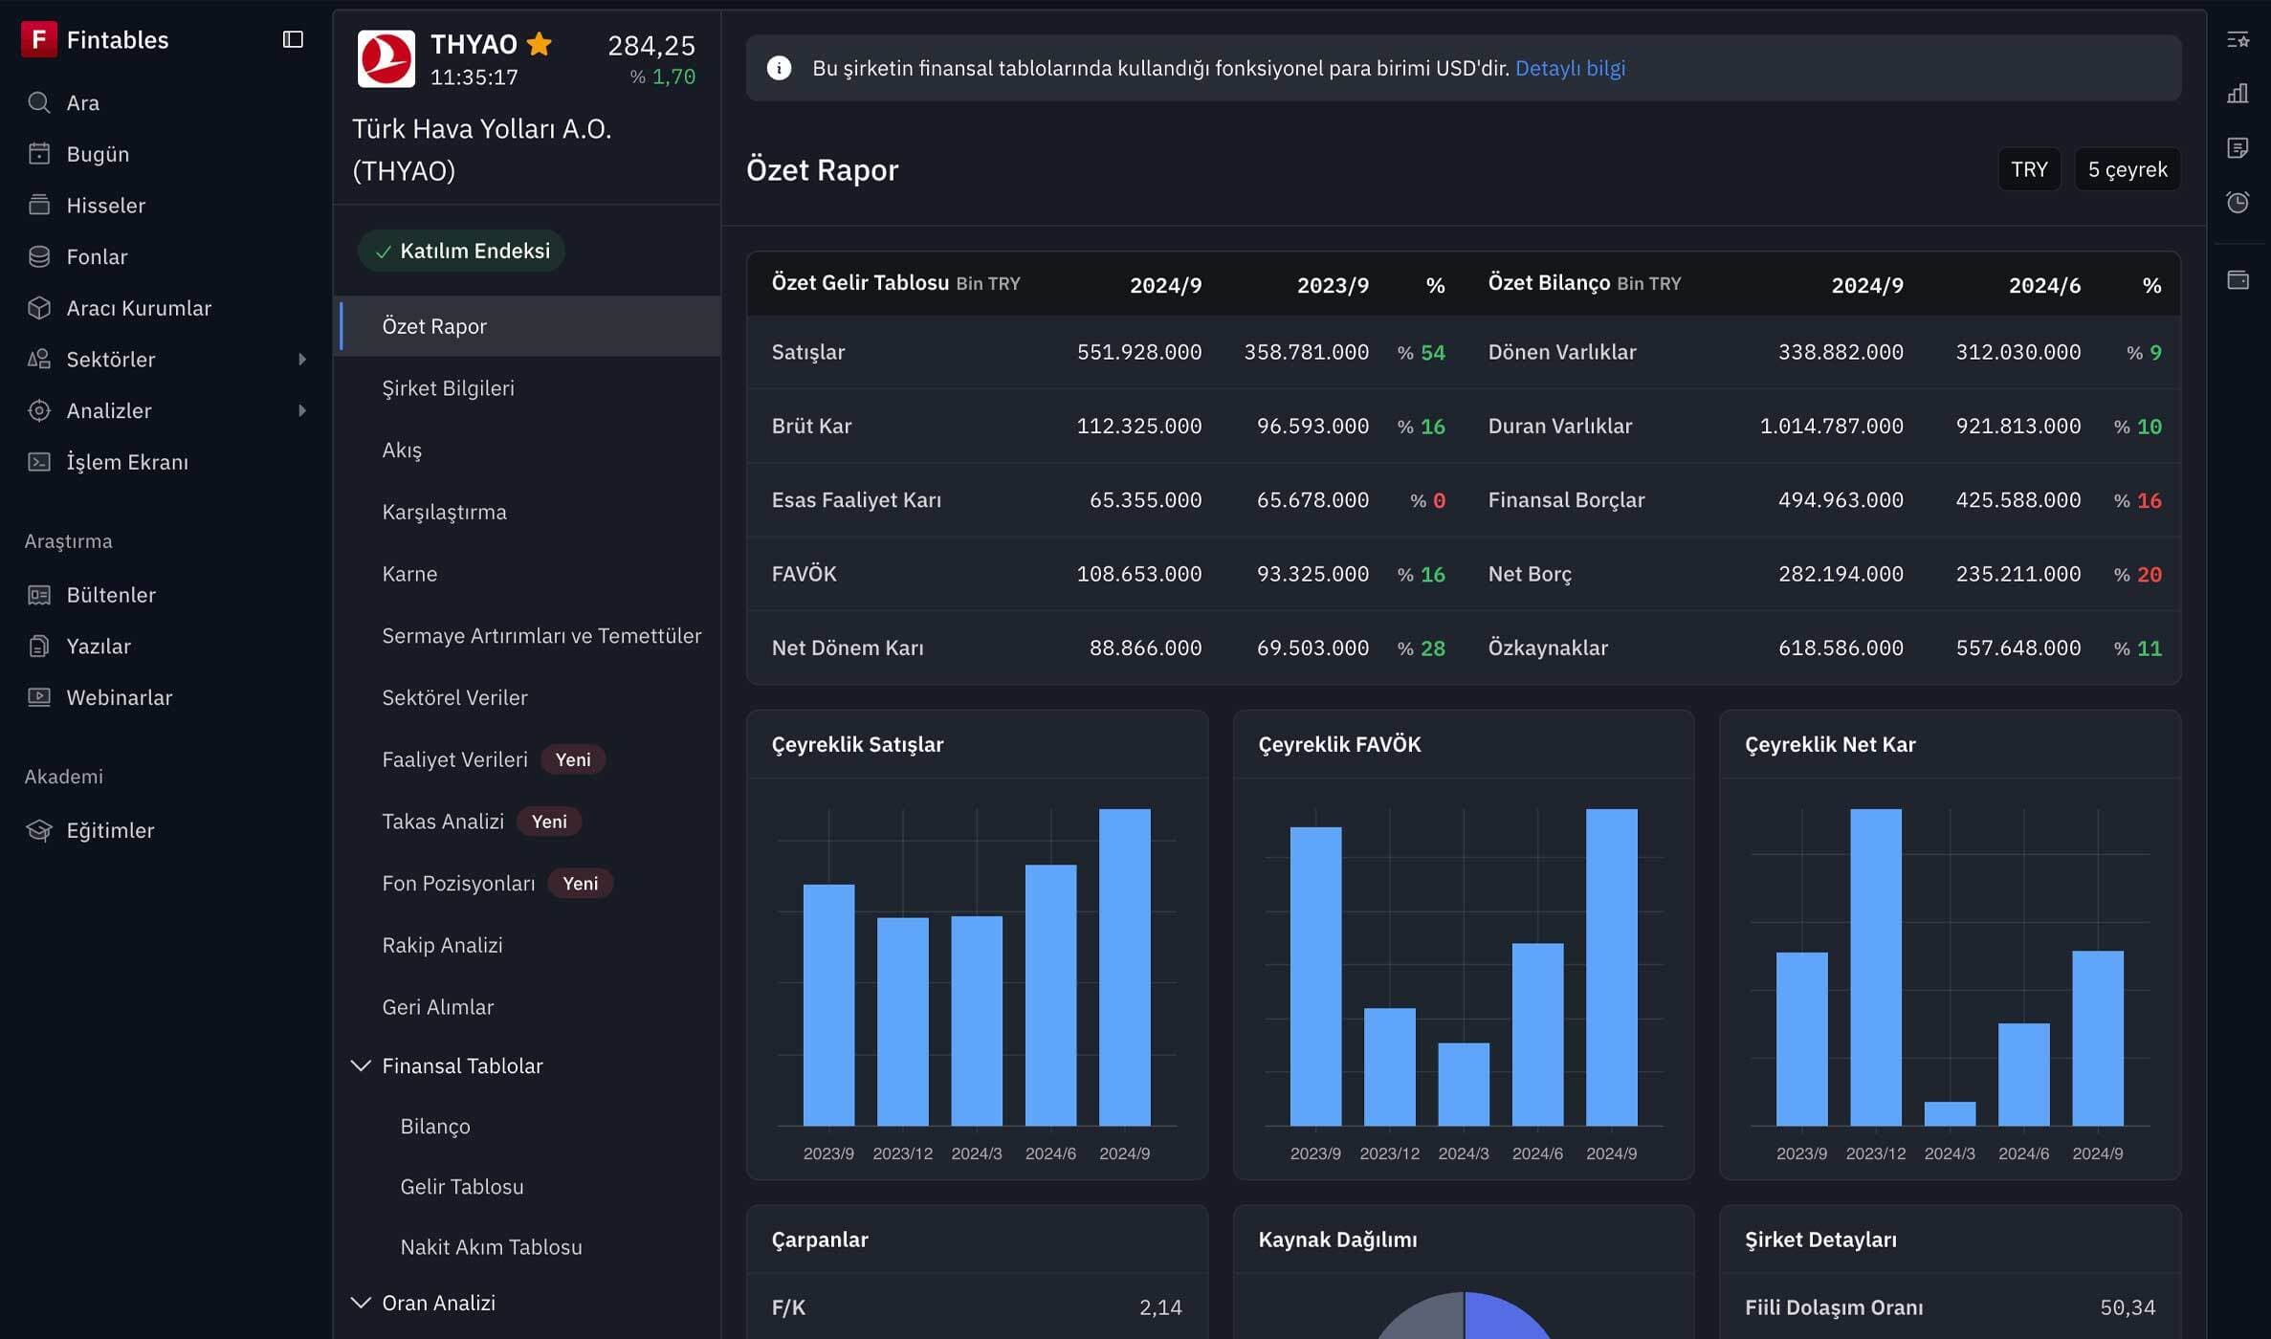Open the notes icon in right rail

pos(2238,148)
